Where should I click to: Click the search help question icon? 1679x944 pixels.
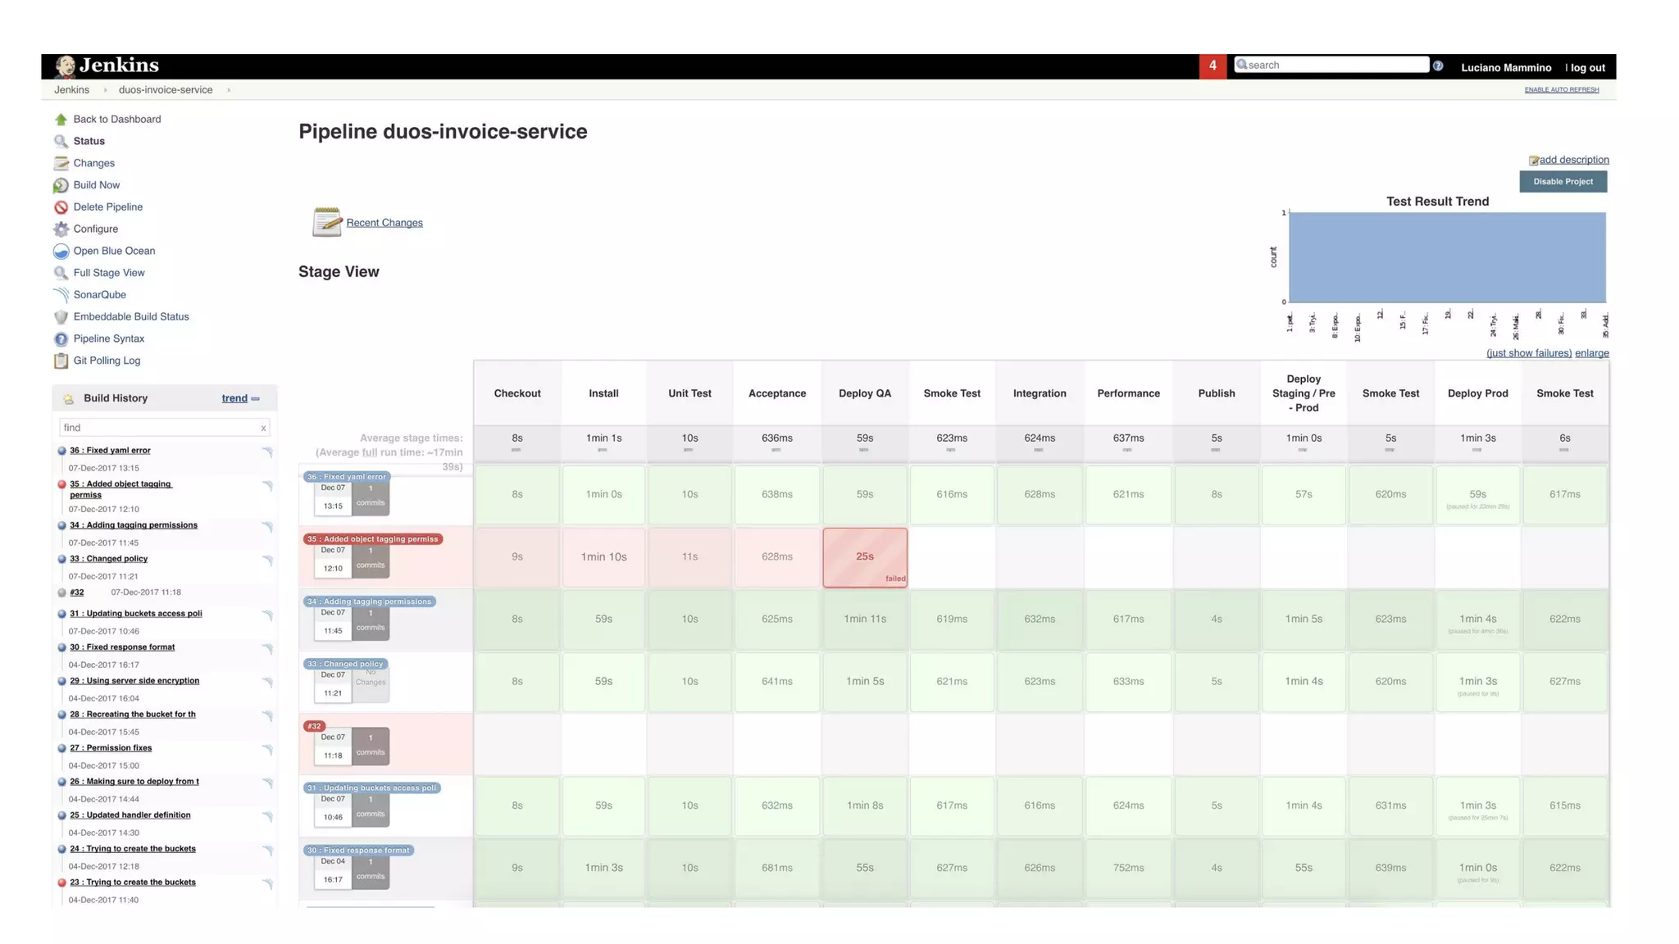(1438, 66)
